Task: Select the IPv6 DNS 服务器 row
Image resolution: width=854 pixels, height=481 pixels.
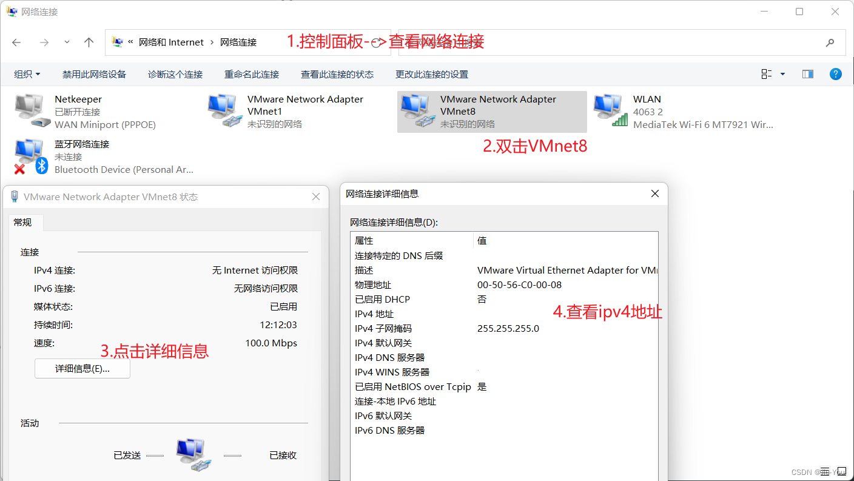Action: (504, 431)
